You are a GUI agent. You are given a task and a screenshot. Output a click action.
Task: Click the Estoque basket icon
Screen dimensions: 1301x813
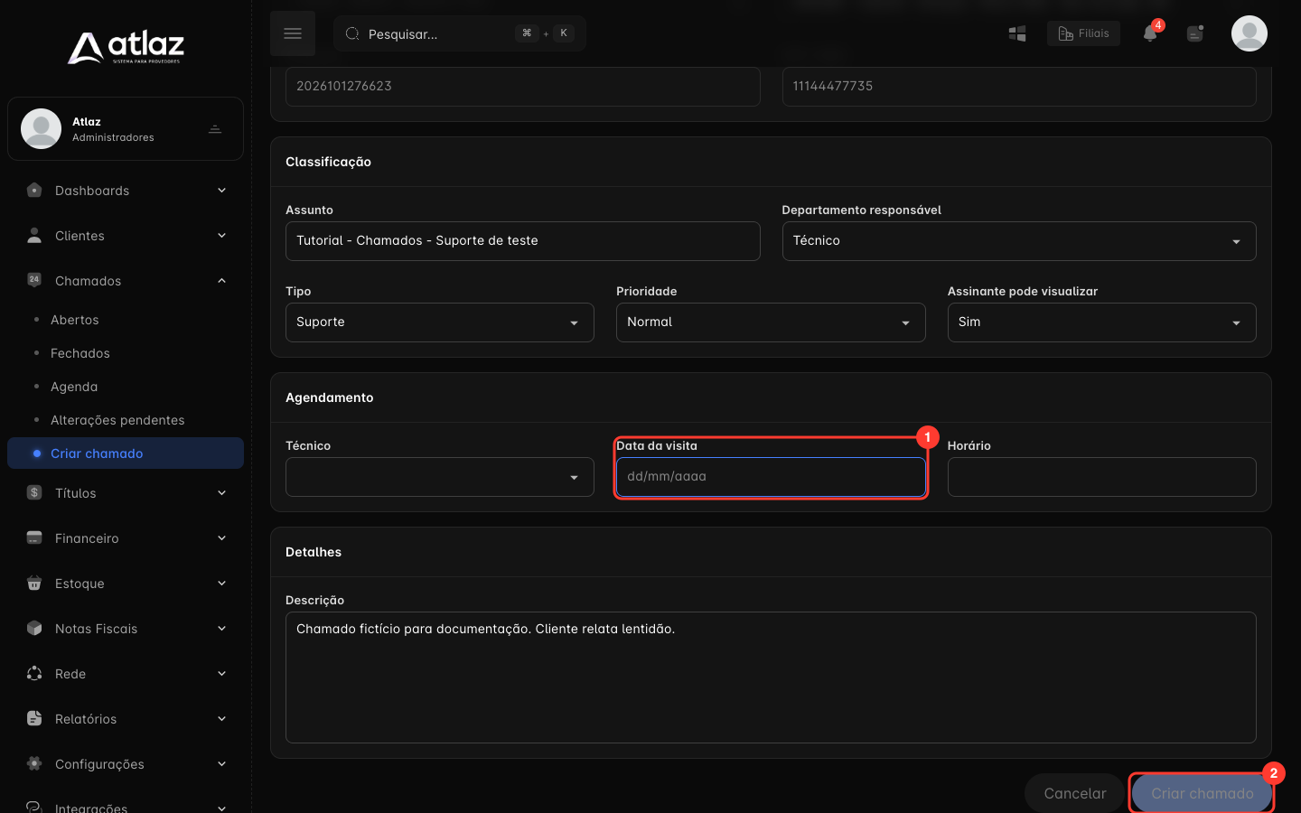tap(34, 584)
